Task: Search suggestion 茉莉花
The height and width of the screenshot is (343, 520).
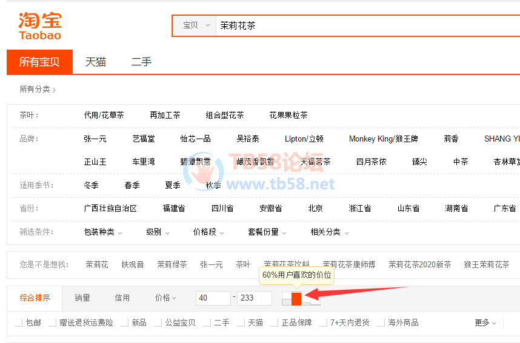Action: tap(97, 265)
